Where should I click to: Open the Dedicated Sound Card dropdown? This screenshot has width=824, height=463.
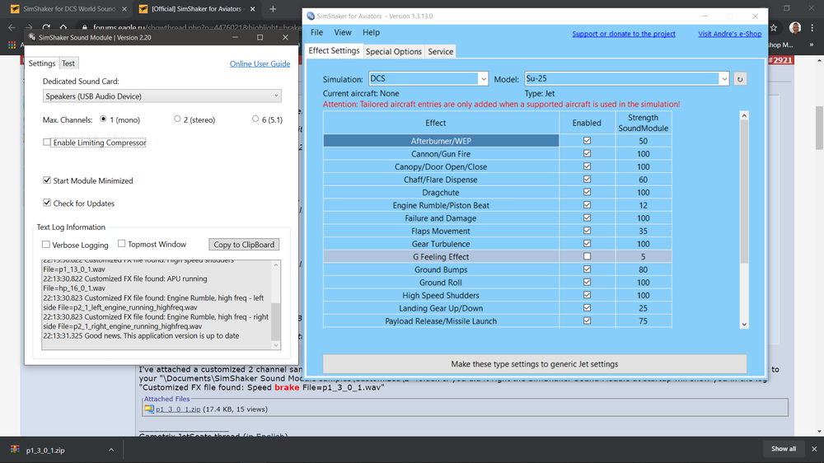(162, 96)
